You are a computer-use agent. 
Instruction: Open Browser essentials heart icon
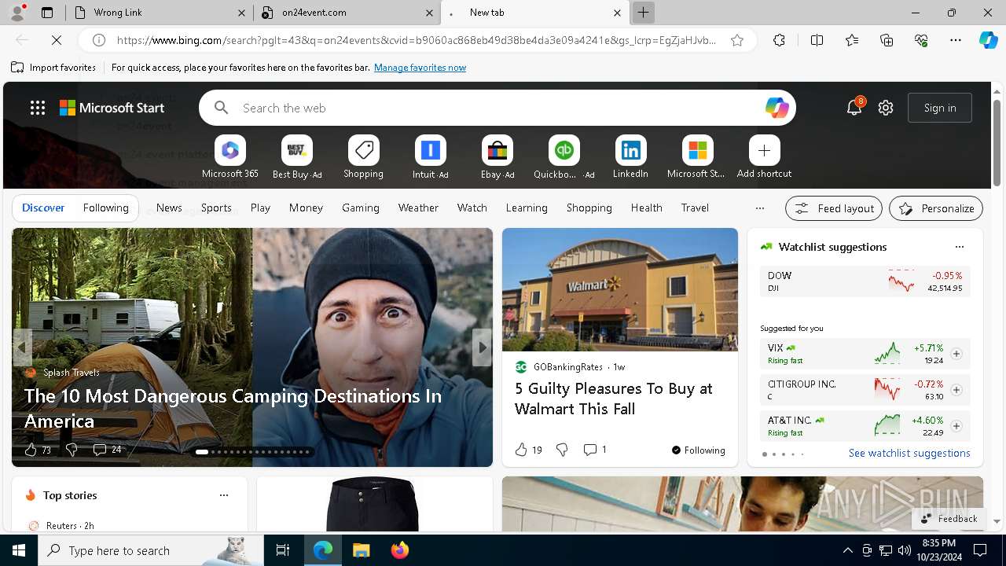coord(921,40)
